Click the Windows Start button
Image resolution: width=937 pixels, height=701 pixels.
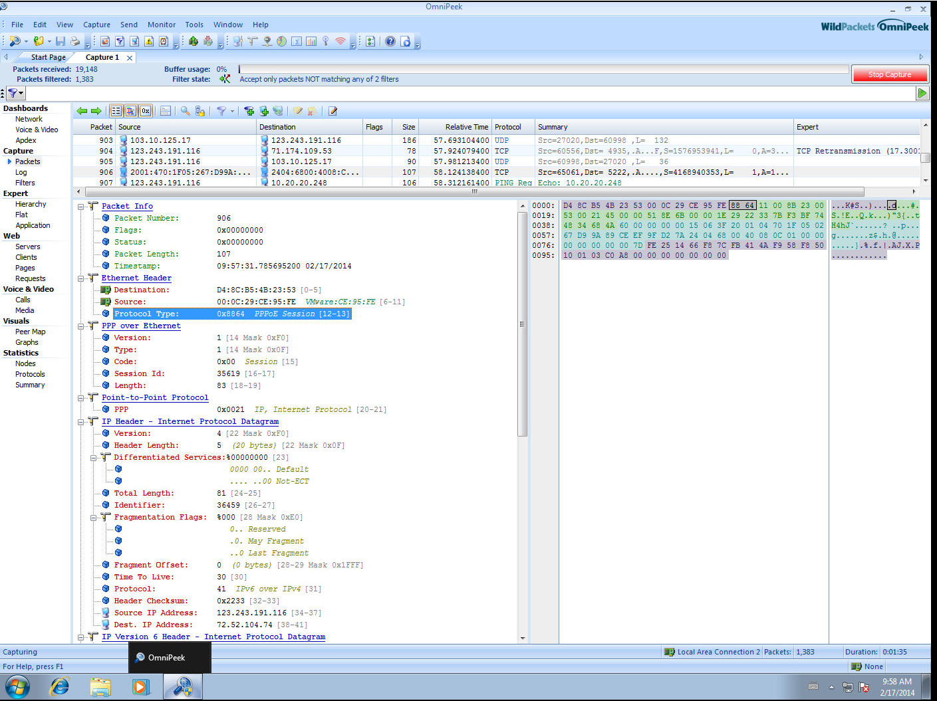point(18,686)
